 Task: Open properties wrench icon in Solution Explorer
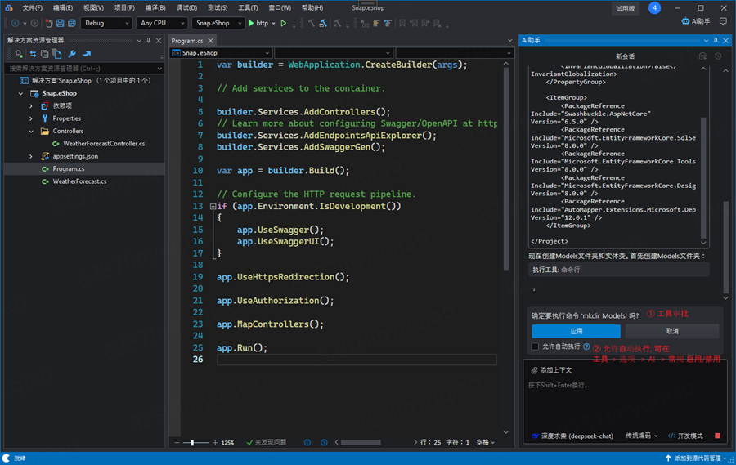tap(72, 55)
